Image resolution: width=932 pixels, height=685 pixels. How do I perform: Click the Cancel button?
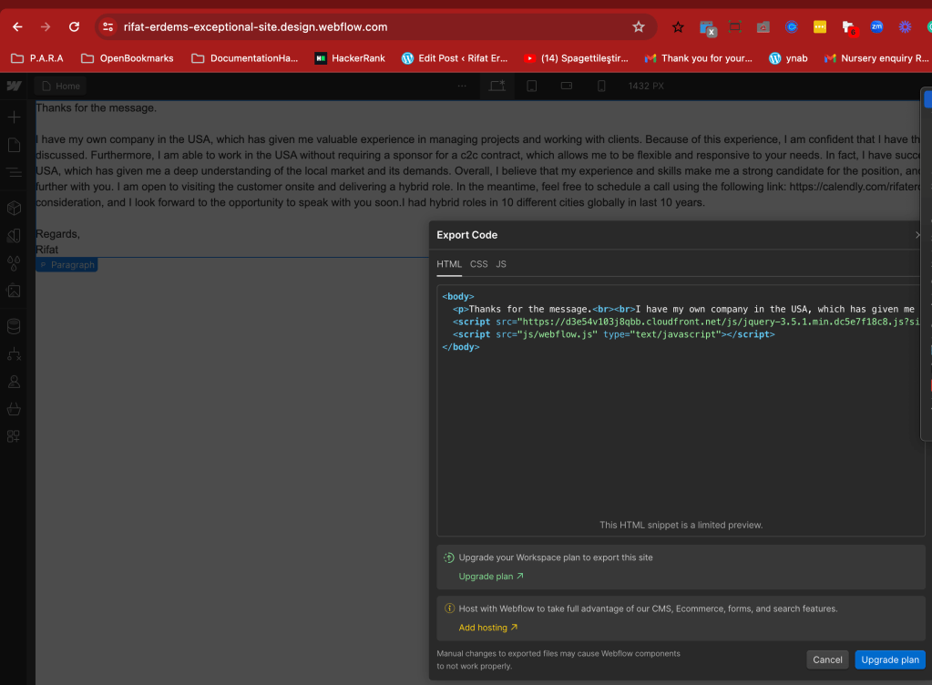click(827, 659)
